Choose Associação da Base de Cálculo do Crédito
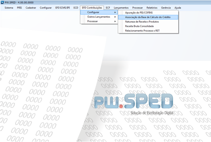This screenshot has height=142, width=211. (148, 17)
